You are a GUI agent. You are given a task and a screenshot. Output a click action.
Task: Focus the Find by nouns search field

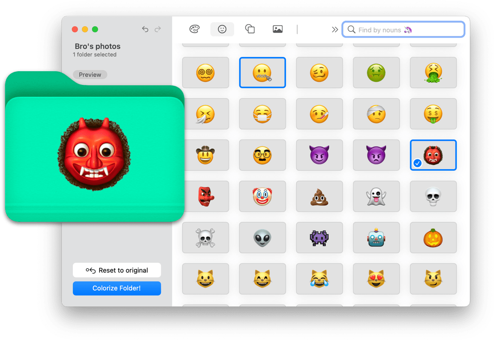coord(403,30)
